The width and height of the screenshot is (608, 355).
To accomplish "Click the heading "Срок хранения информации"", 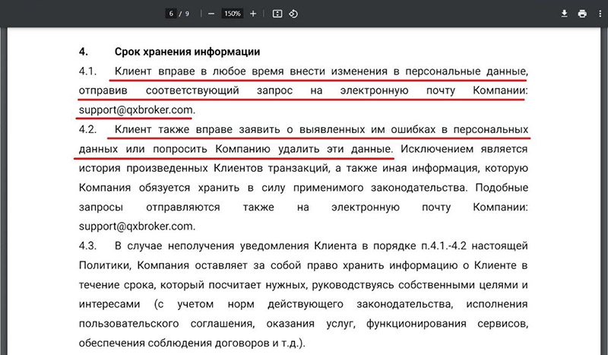I will pos(187,52).
